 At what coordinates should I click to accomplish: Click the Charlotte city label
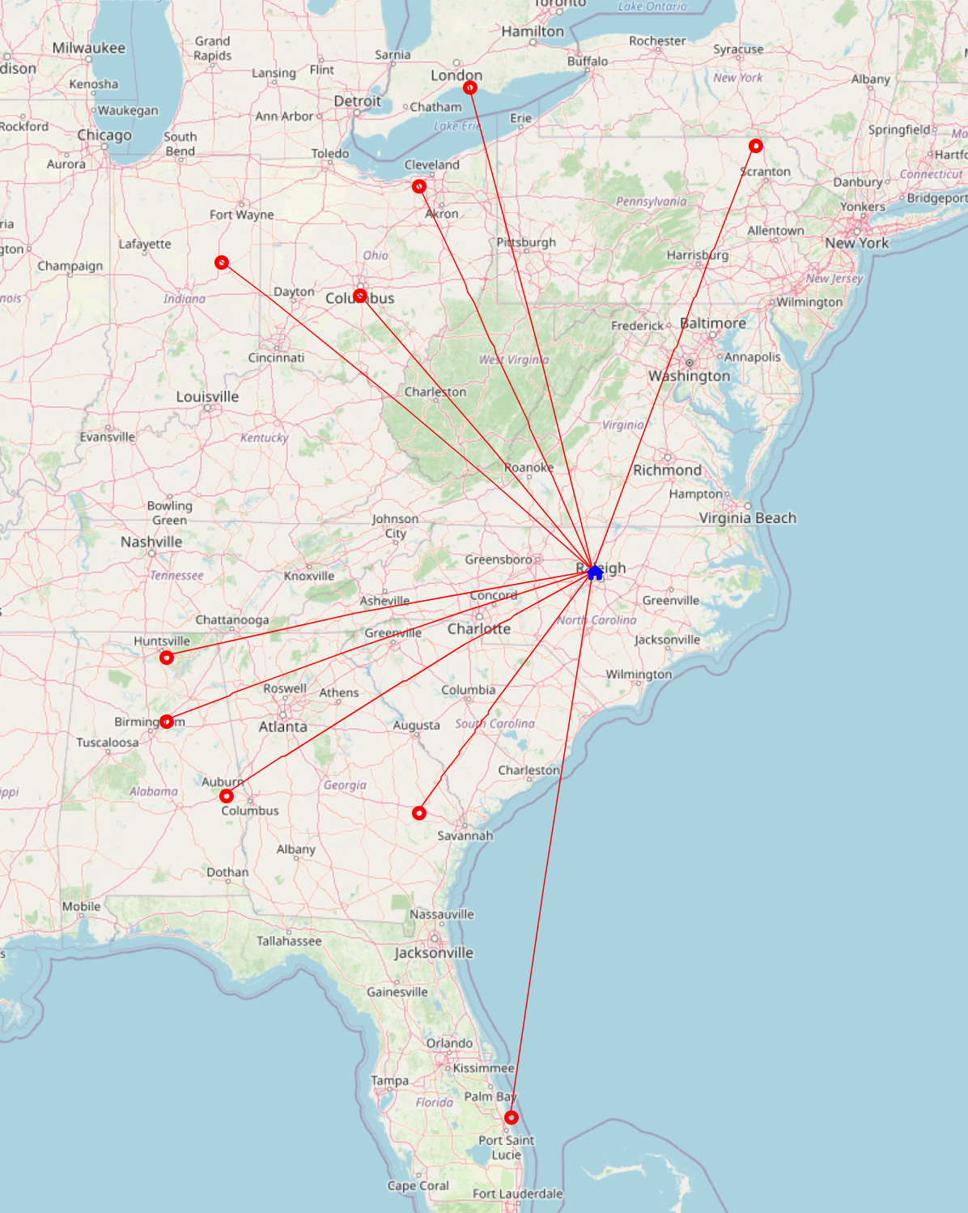(x=479, y=629)
